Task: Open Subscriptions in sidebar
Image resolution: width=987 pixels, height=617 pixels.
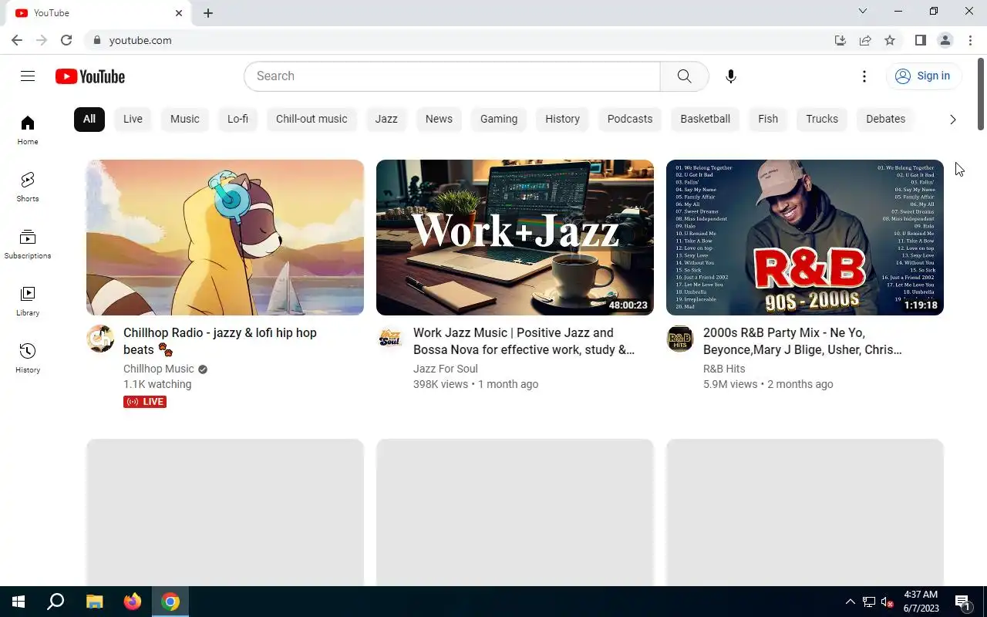Action: tap(28, 244)
